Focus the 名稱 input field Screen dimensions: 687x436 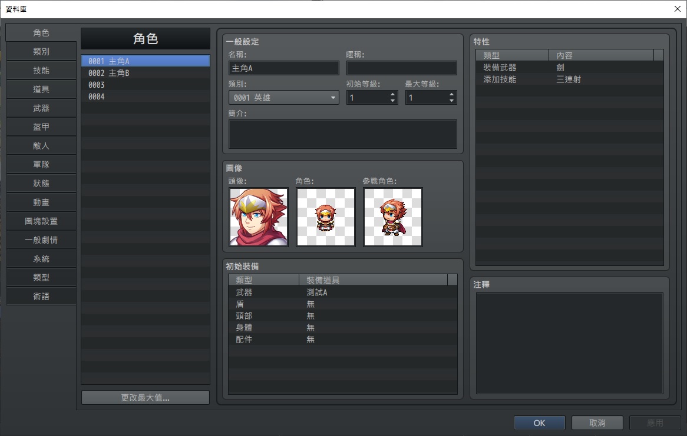[284, 68]
